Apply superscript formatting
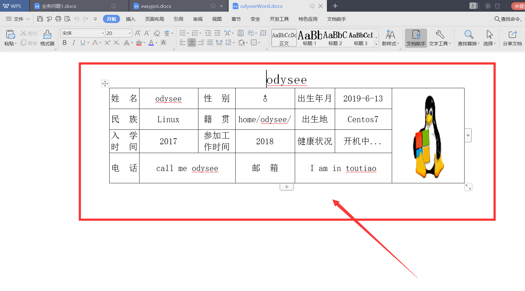 (x=106, y=43)
